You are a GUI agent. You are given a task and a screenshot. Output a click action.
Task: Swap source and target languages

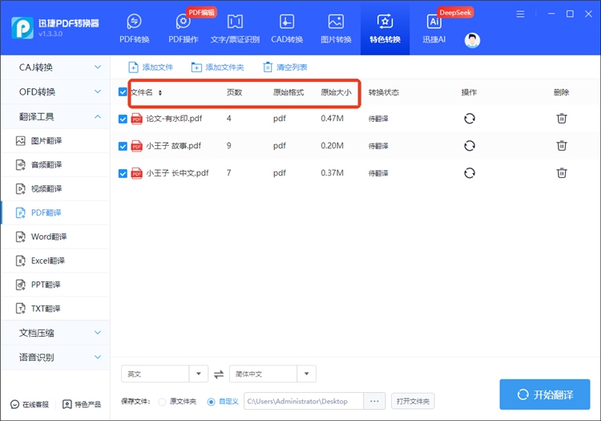point(219,374)
